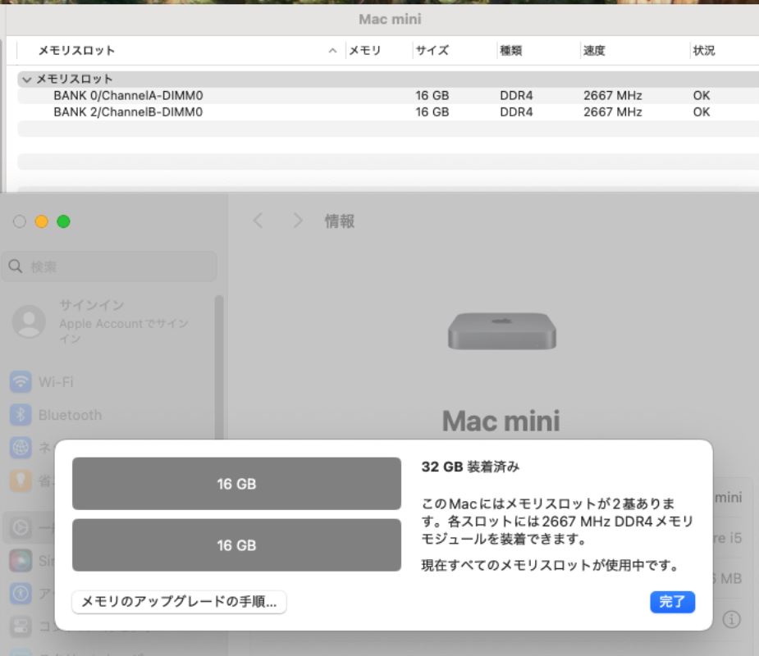
Task: Click the 2667 MHz speed of BANK 0
Action: [x=613, y=95]
